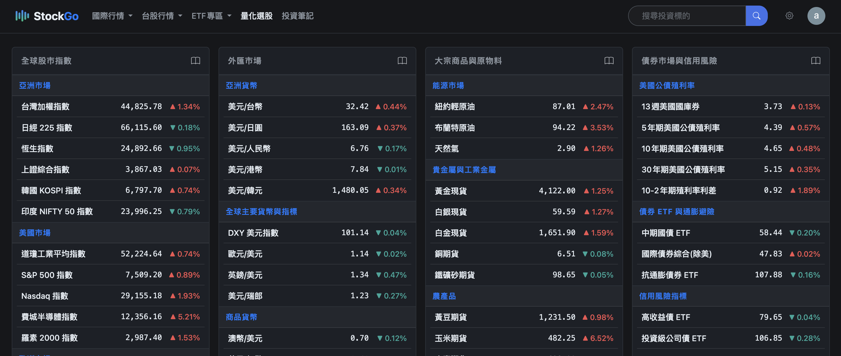The image size is (841, 356).
Task: Go to 量化選股 page
Action: tap(256, 16)
